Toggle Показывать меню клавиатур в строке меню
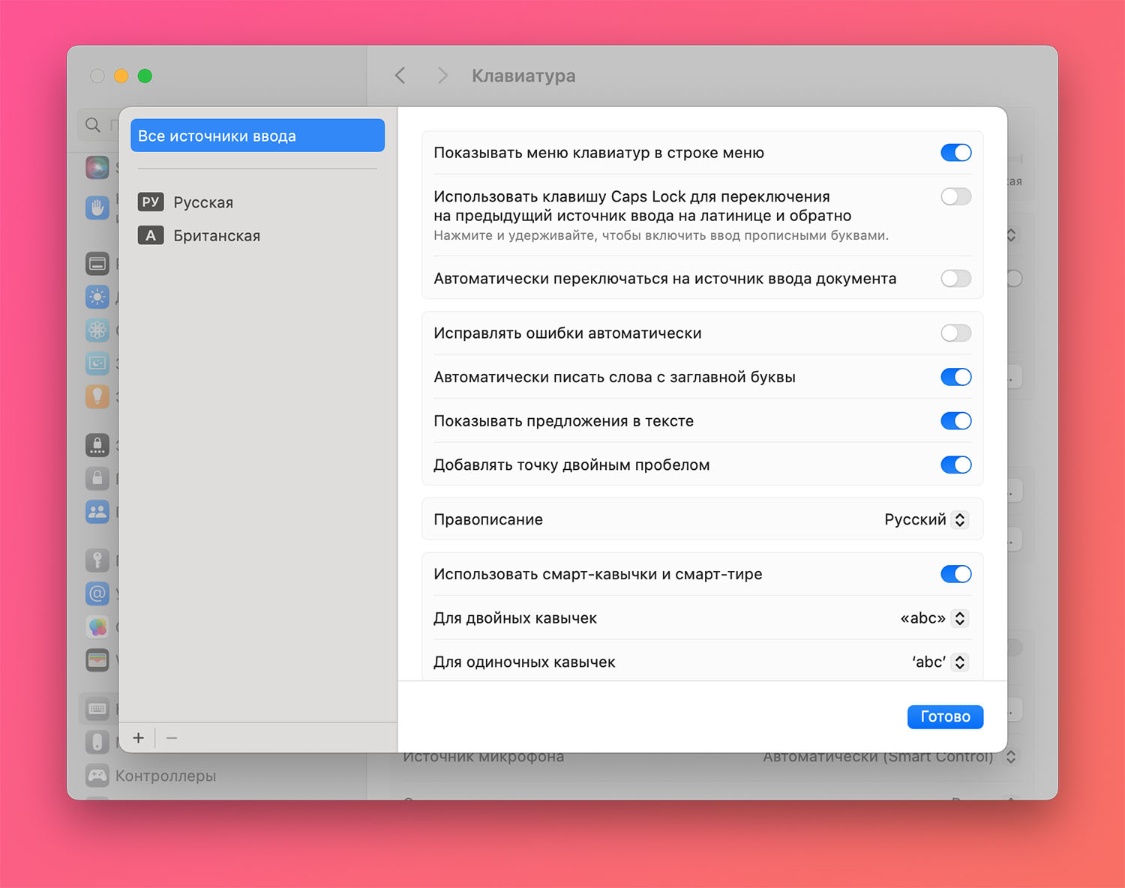This screenshot has width=1125, height=888. [956, 153]
